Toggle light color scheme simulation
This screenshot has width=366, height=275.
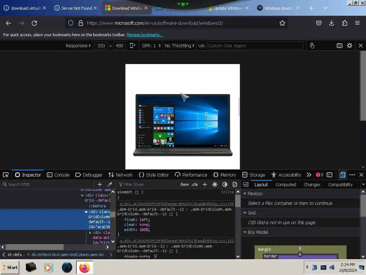pos(214,184)
